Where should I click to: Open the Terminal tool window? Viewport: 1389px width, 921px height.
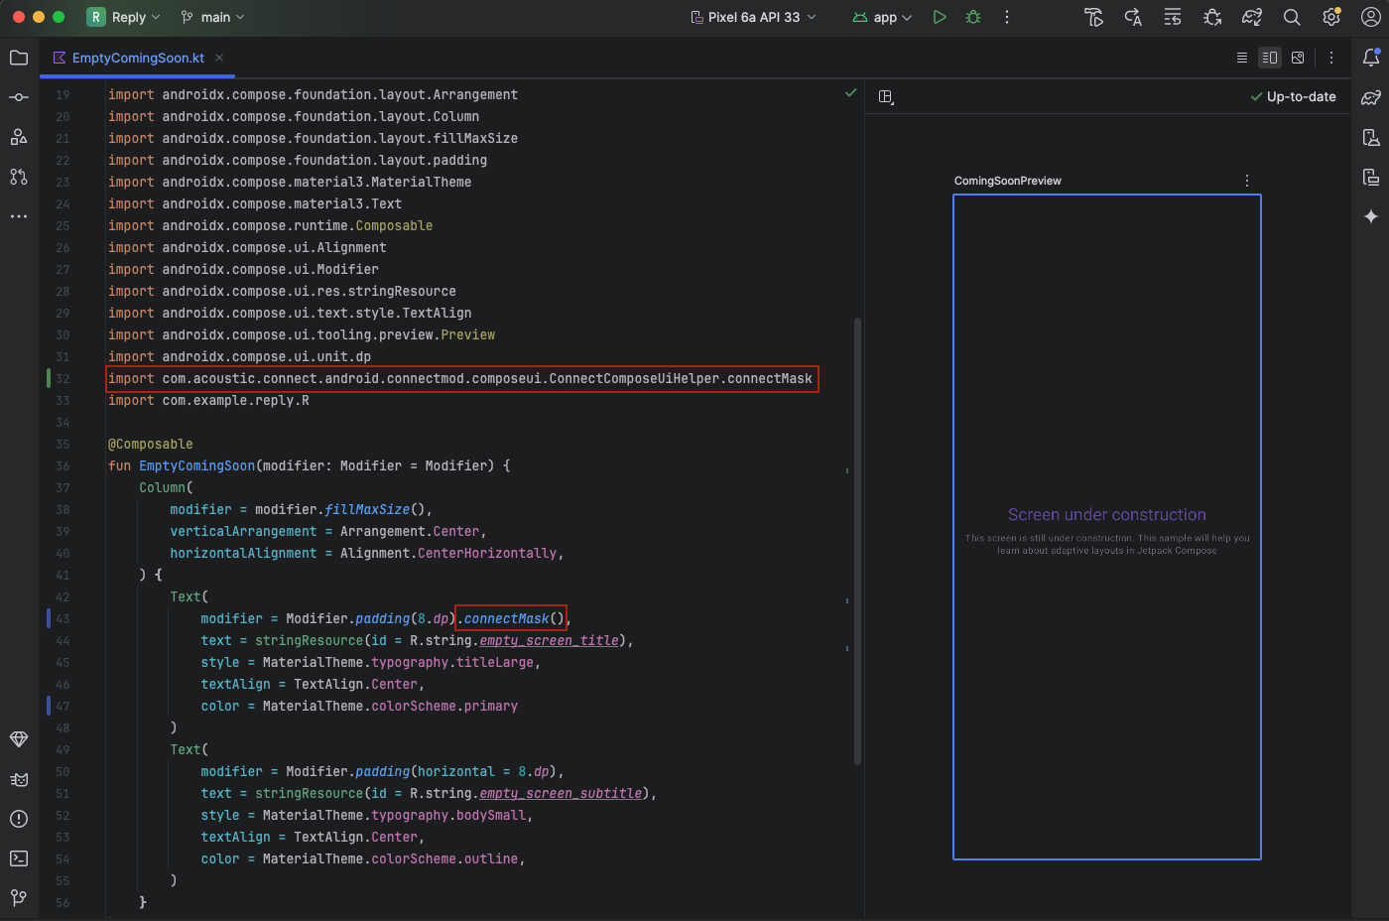[x=19, y=858]
